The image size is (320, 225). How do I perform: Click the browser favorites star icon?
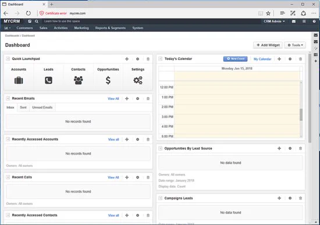tap(268, 13)
